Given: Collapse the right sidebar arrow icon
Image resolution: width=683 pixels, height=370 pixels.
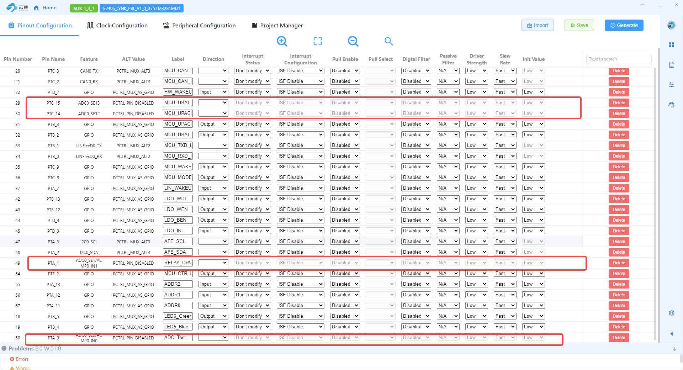Looking at the screenshot, I should 671,334.
